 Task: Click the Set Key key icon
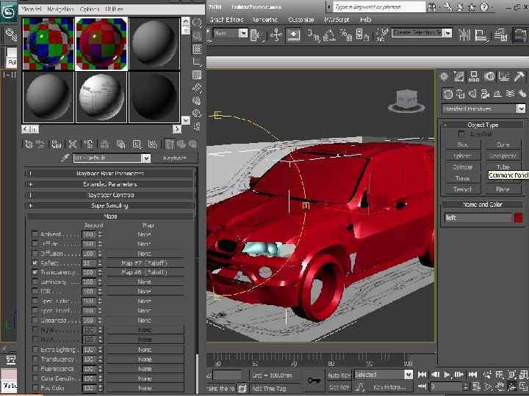(315, 380)
